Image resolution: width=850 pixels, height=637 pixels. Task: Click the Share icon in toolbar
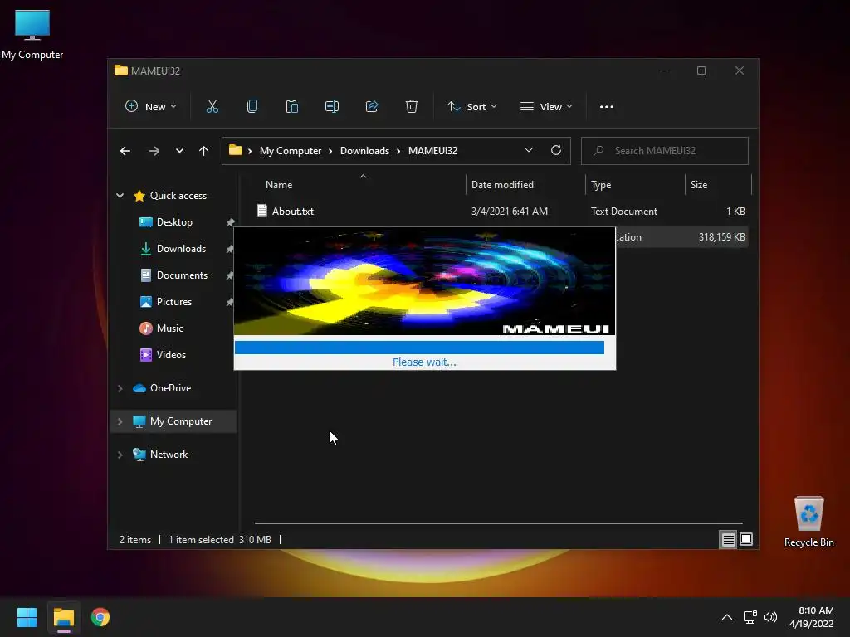point(372,107)
